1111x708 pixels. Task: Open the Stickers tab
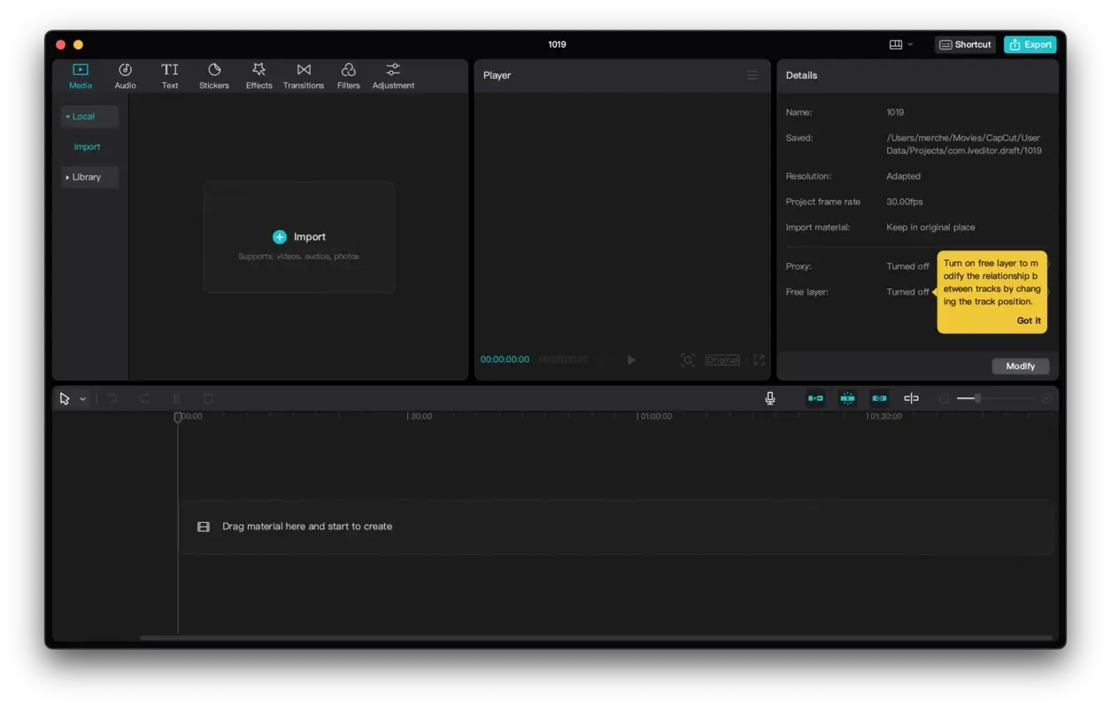[x=214, y=76]
